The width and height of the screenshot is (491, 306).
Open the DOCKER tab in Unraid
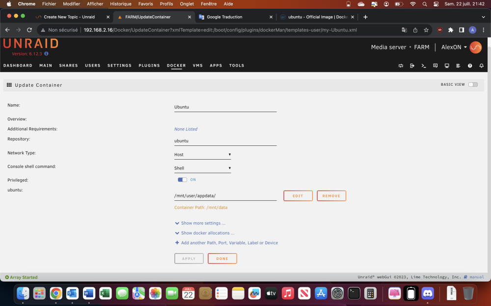tap(176, 66)
